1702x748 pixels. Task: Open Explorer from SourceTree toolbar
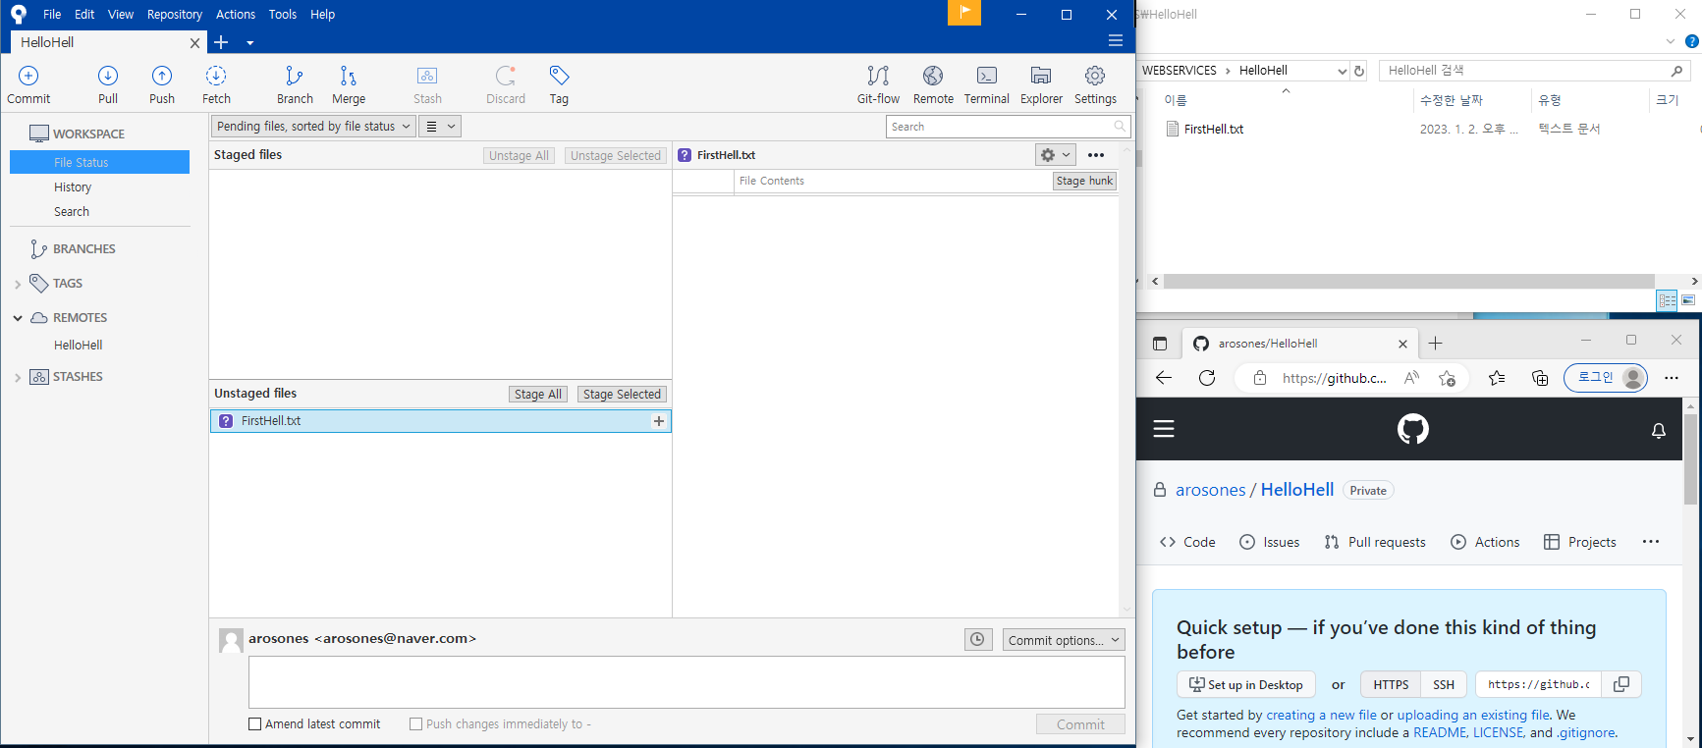click(x=1041, y=84)
